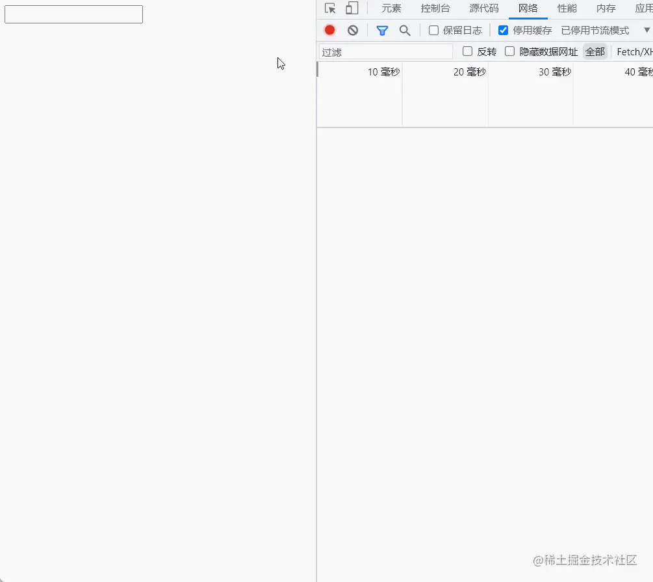Click the 10 毫秒 timeline label

(383, 72)
